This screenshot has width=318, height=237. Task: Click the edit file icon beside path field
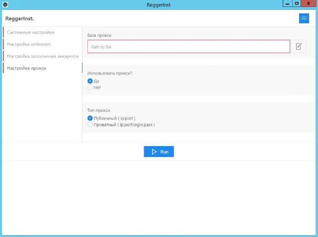[299, 46]
